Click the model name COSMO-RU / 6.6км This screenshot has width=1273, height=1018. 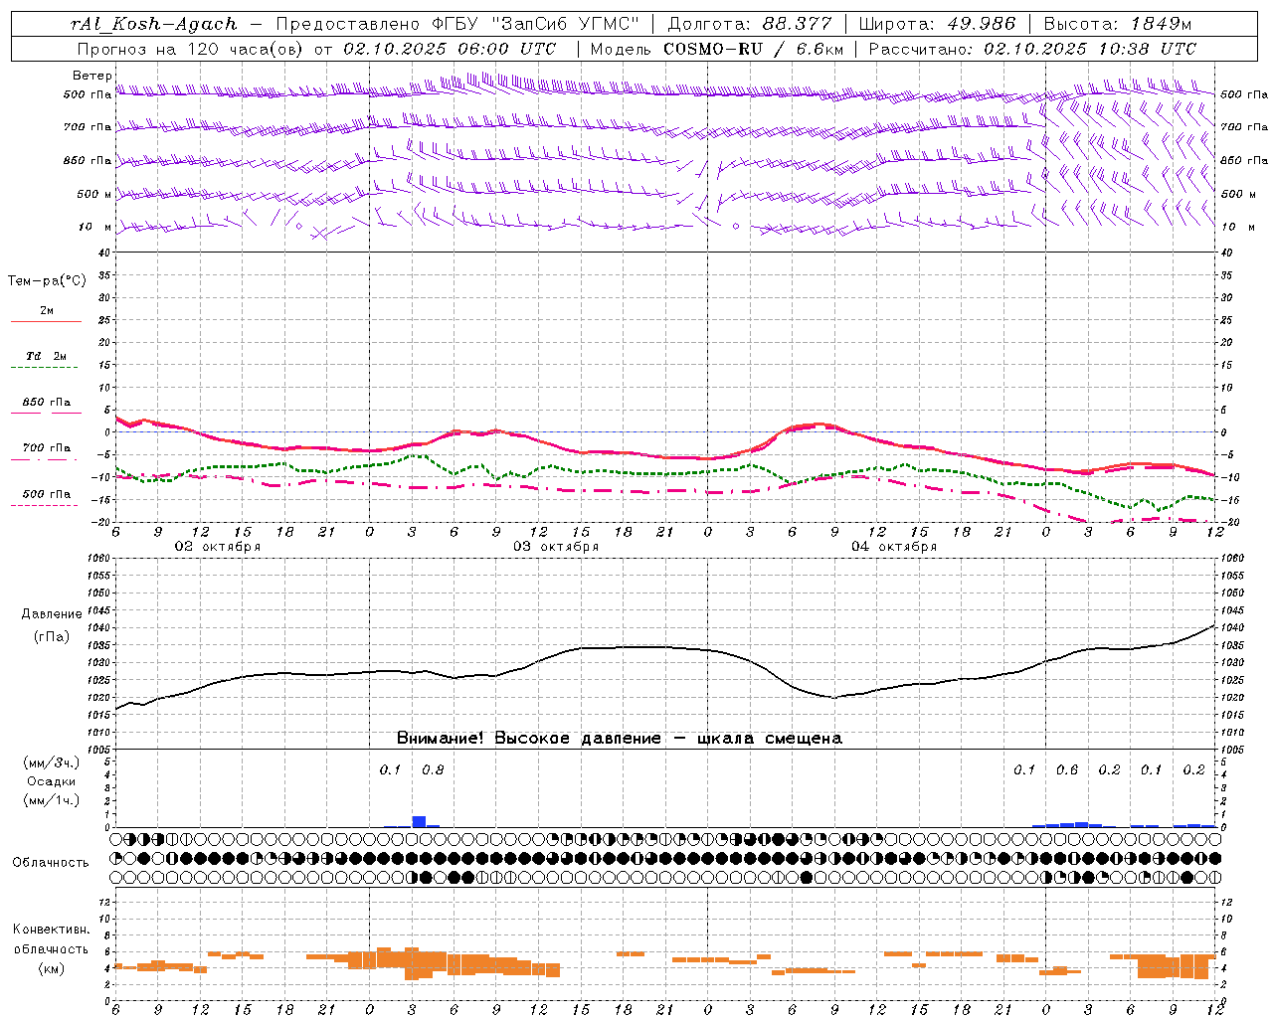753,49
